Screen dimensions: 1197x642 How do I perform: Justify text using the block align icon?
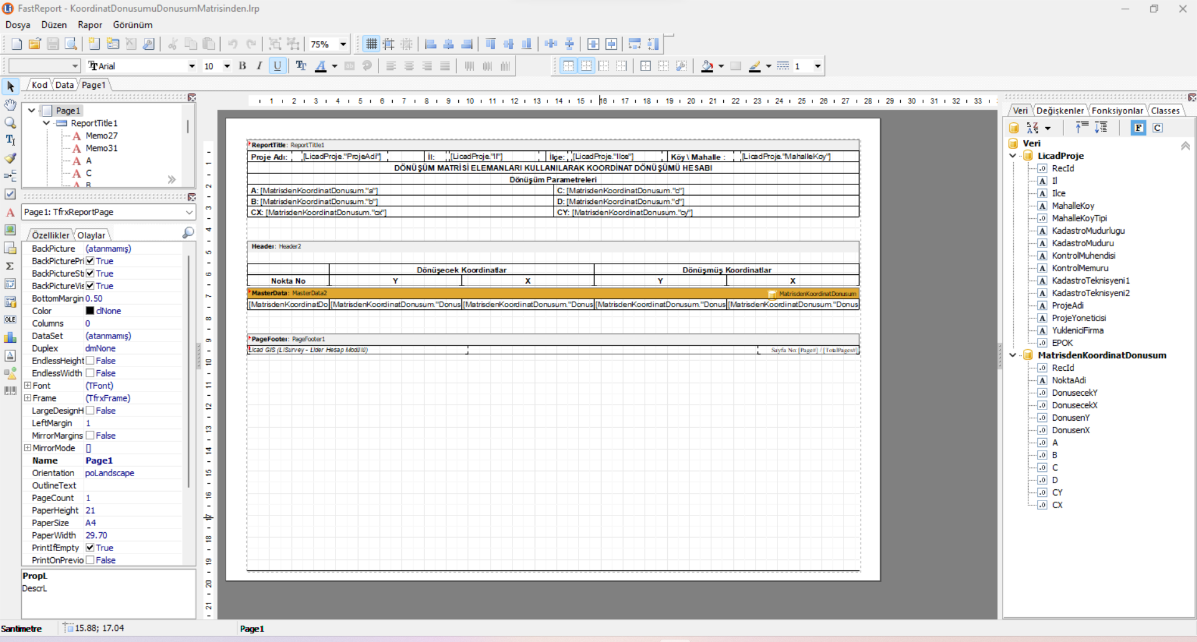point(445,66)
